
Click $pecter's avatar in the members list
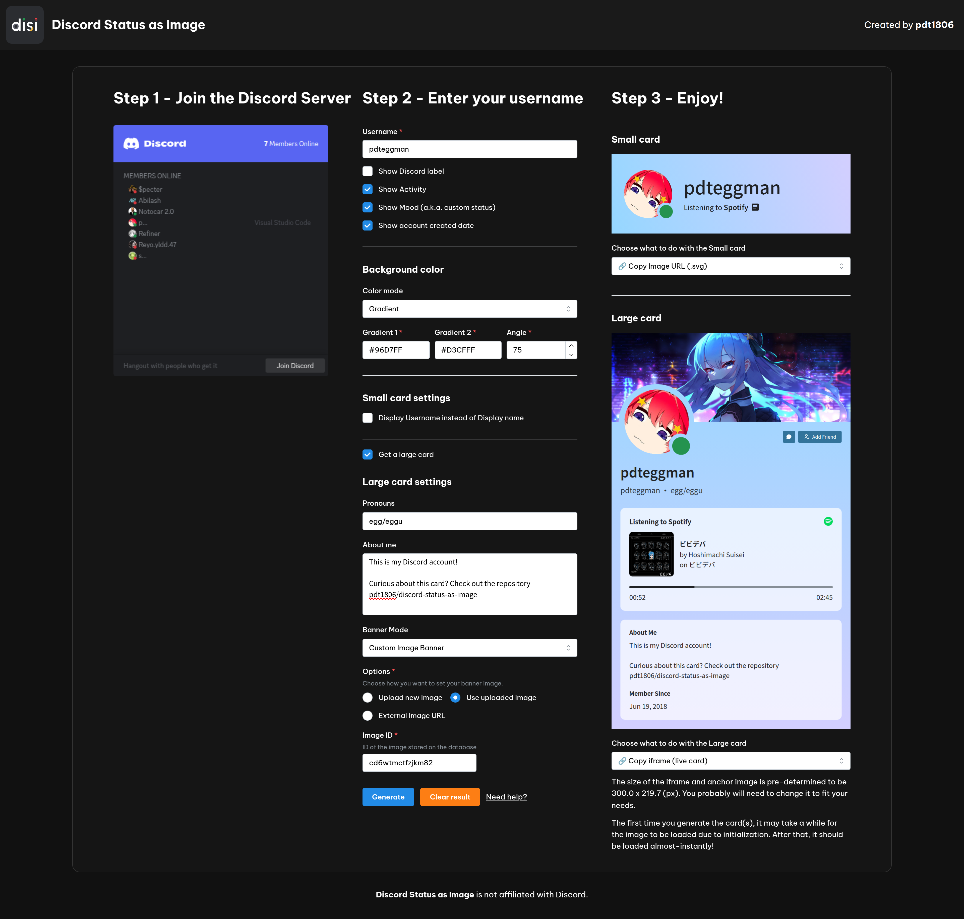(x=132, y=189)
